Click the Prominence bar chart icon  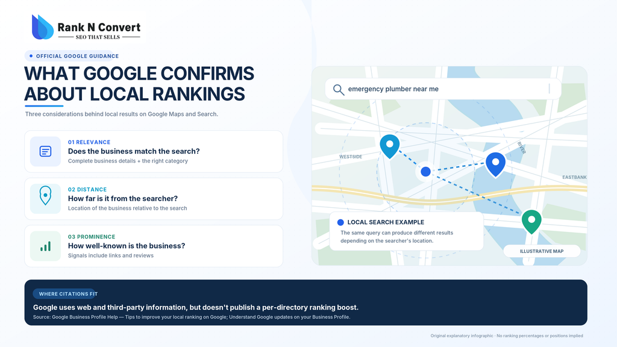tap(45, 246)
